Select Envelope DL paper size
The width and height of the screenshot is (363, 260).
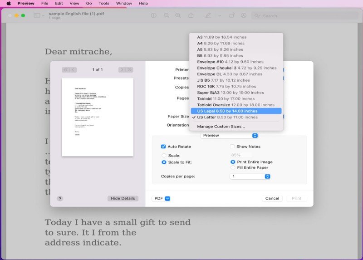coord(236,74)
